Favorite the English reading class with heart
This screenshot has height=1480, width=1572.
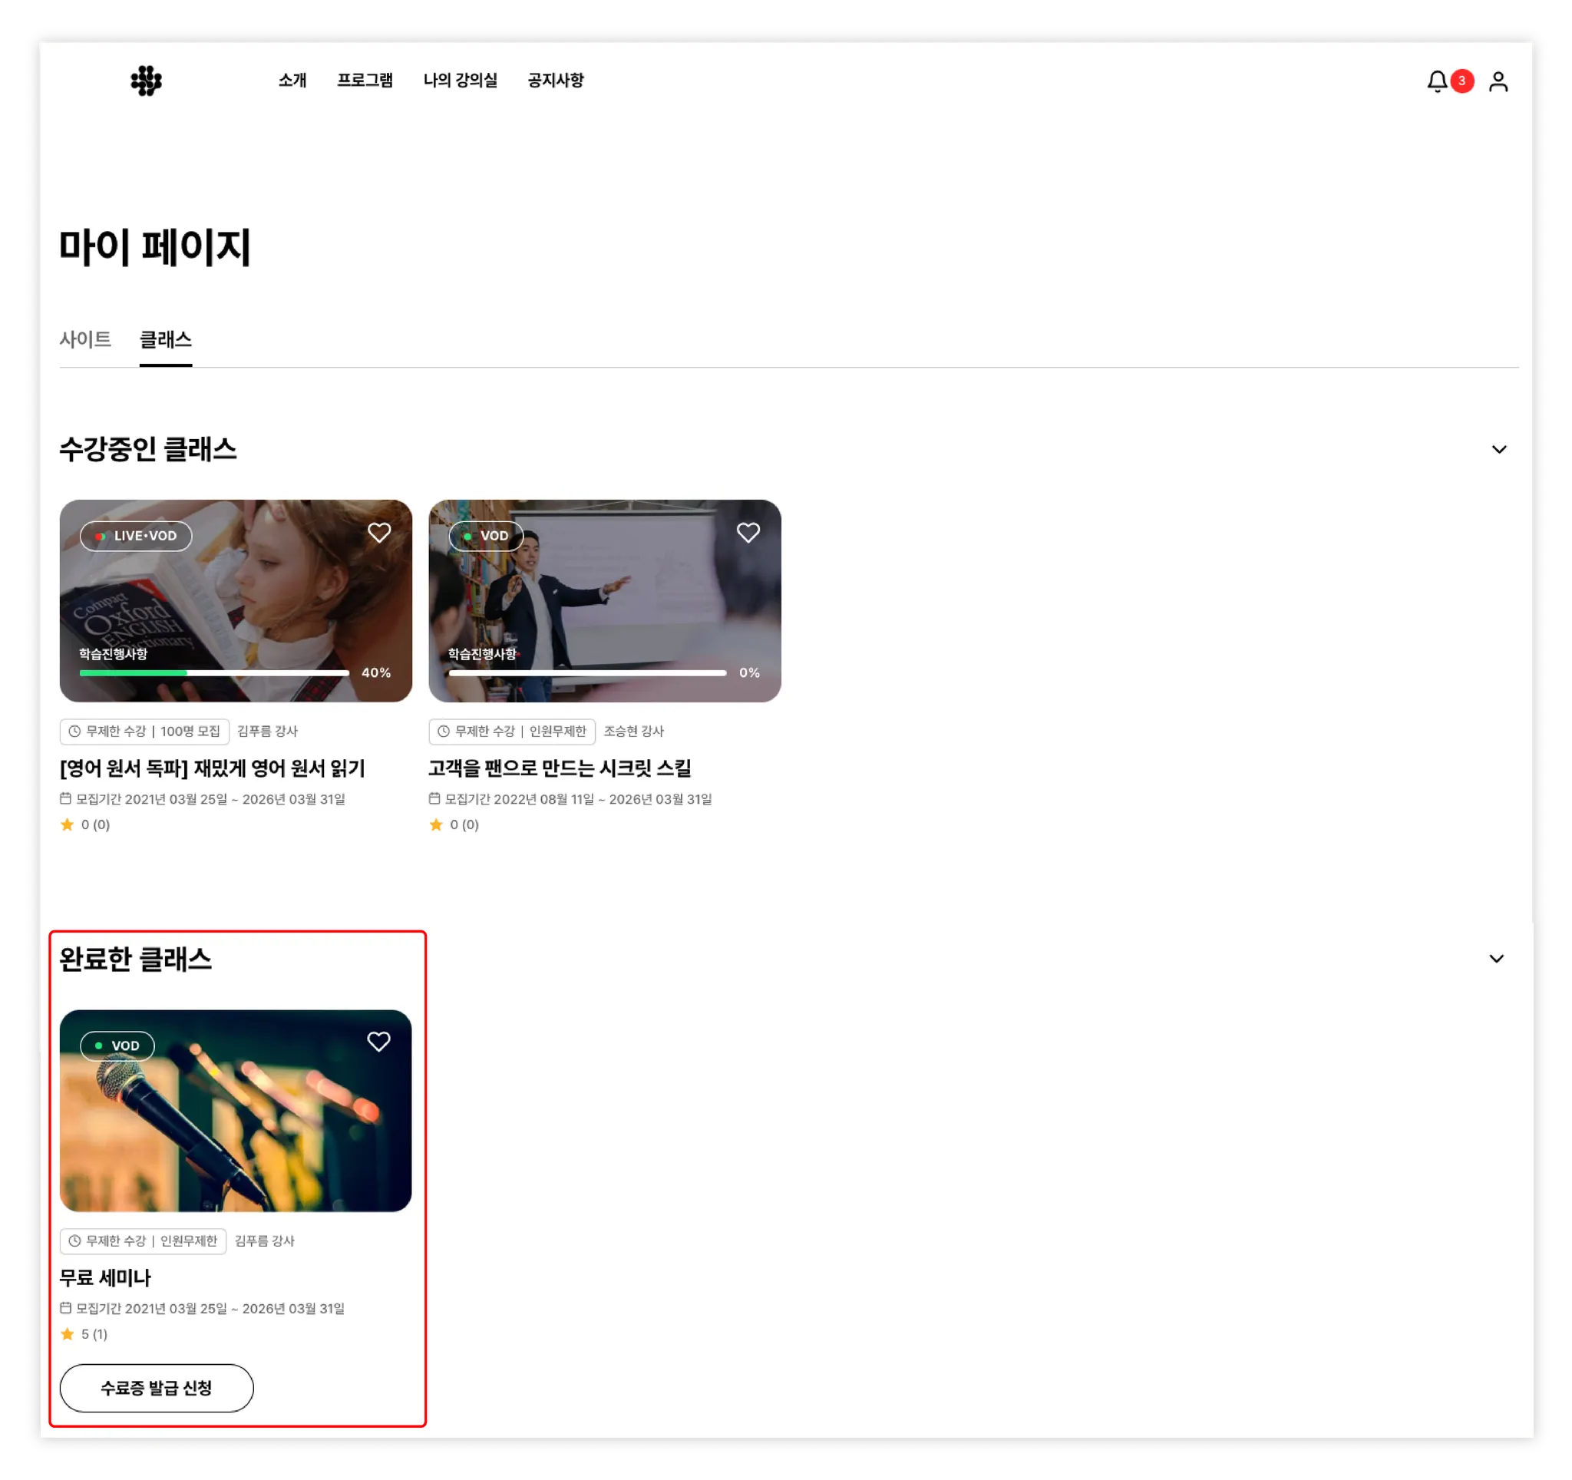tap(379, 534)
